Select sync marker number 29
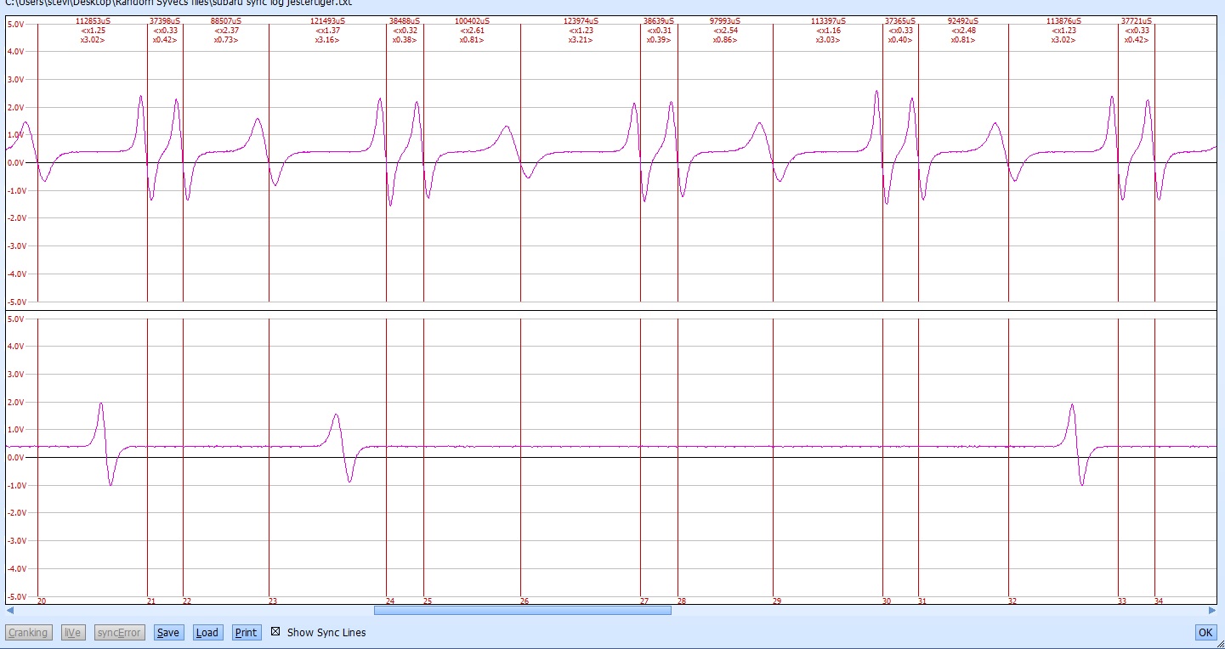The image size is (1225, 649). (777, 601)
